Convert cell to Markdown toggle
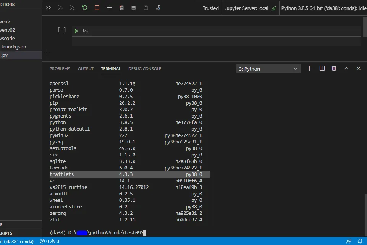 [86, 31]
